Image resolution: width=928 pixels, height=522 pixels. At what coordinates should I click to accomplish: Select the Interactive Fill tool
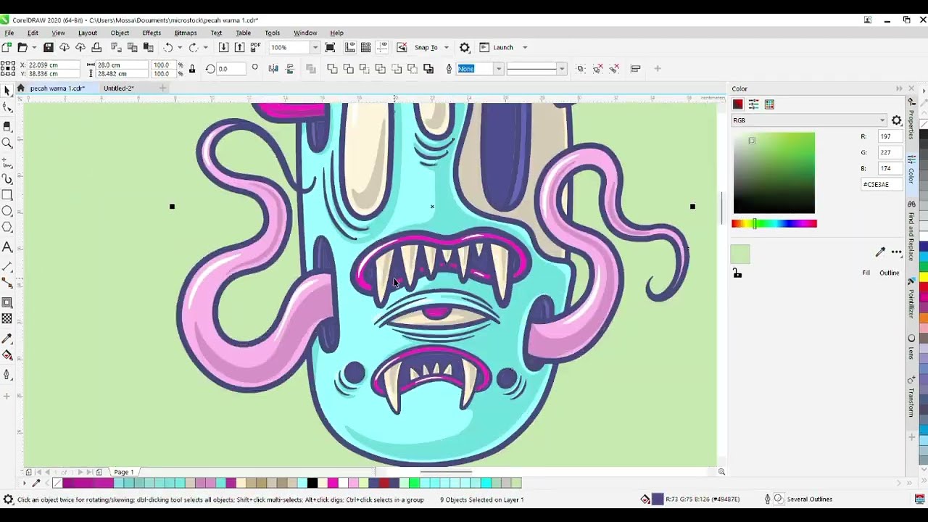(x=7, y=355)
